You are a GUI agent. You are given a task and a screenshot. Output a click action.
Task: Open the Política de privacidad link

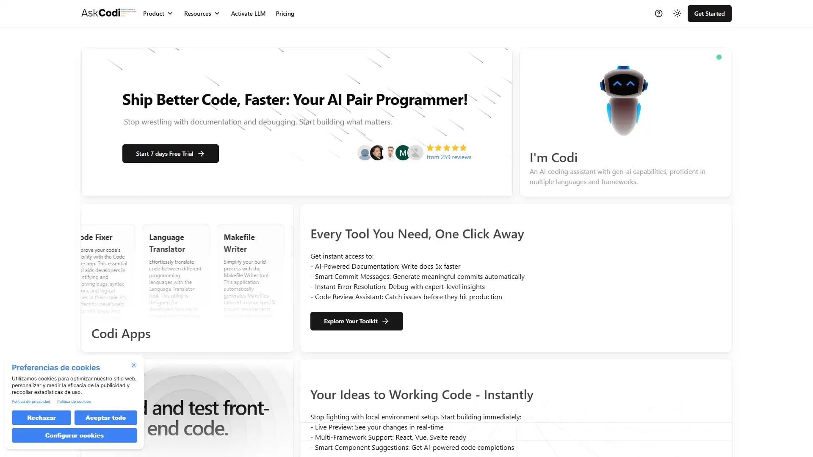coord(31,402)
